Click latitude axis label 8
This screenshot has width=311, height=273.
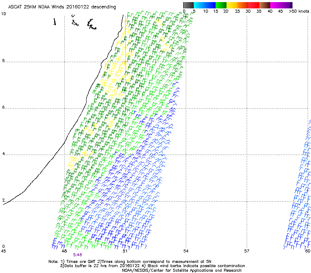[x=3, y=60]
